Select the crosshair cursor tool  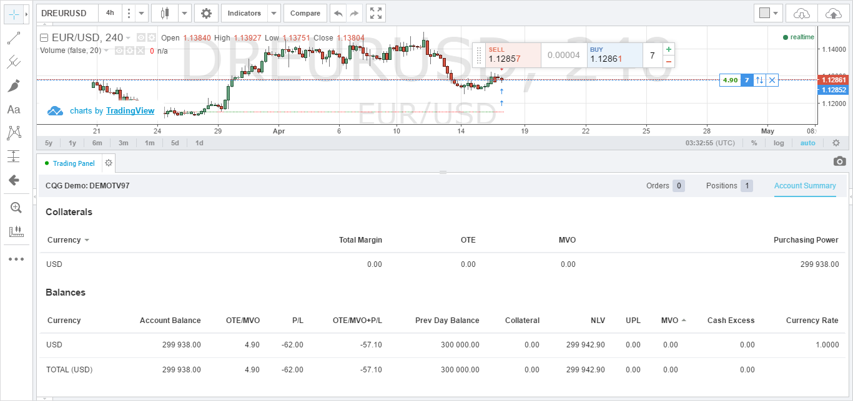coord(14,13)
